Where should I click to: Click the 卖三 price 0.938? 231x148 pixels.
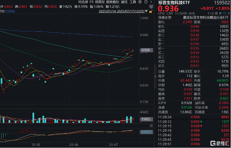(x=195, y=35)
